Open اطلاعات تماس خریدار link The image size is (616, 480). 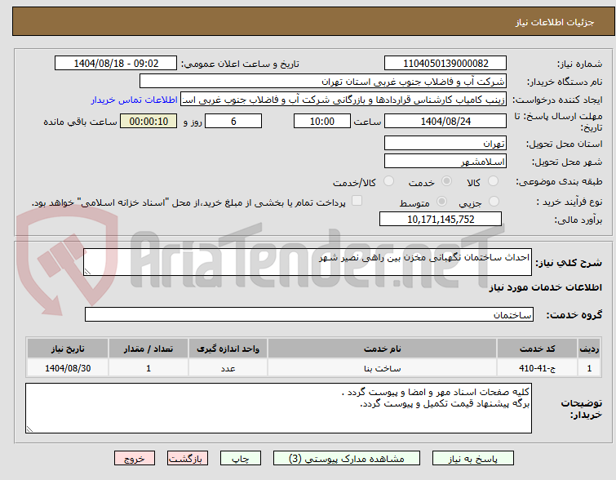point(135,100)
